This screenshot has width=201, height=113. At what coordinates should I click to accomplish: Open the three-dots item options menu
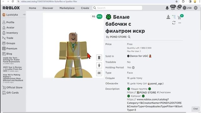180,23
